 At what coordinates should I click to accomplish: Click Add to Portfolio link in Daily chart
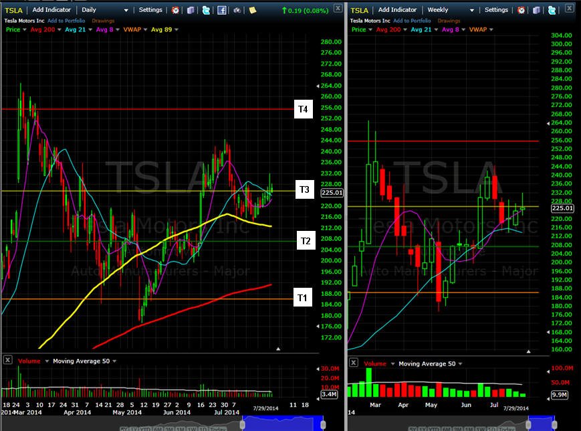pos(66,21)
